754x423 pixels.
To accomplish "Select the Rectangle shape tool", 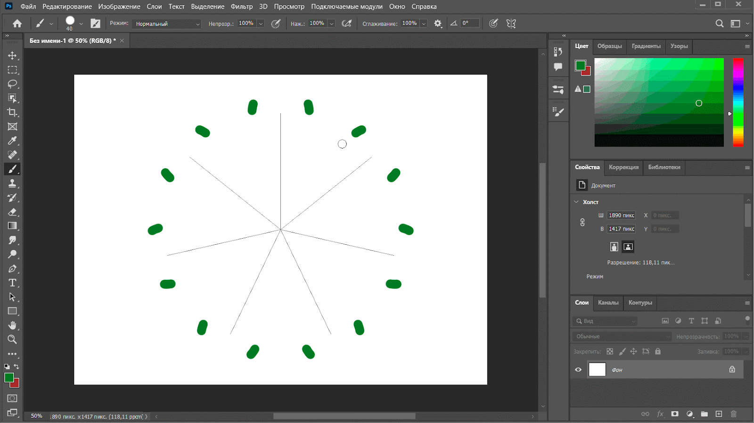I will coord(12,311).
